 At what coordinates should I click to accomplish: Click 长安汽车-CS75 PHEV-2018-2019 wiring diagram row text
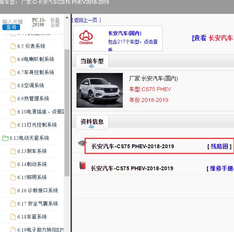[x=133, y=146]
